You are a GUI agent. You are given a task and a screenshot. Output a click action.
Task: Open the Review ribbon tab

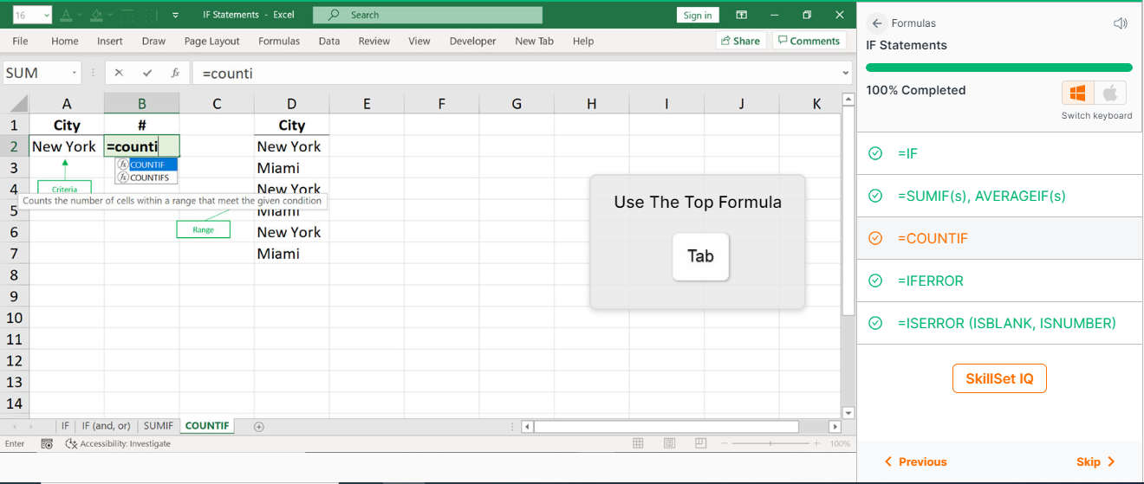click(374, 41)
